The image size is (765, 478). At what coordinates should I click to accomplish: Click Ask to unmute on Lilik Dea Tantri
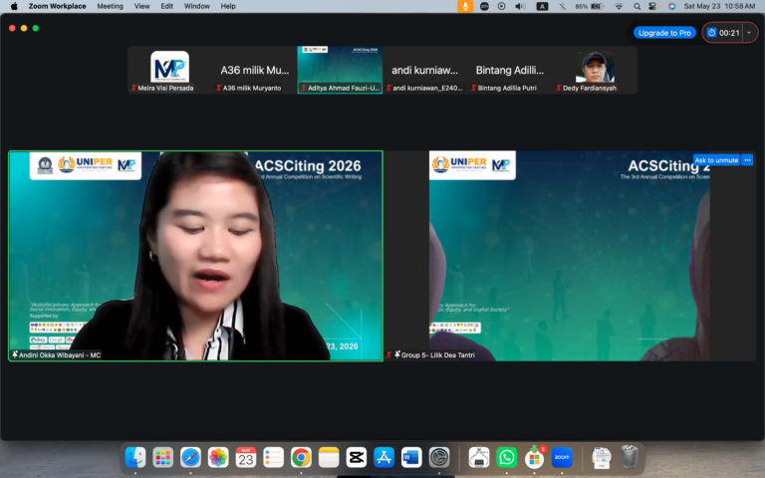click(x=716, y=160)
